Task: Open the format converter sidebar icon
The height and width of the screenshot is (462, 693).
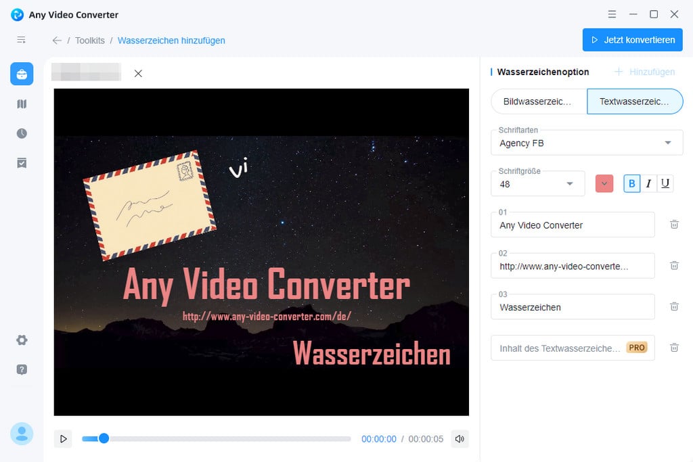Action: click(x=22, y=103)
